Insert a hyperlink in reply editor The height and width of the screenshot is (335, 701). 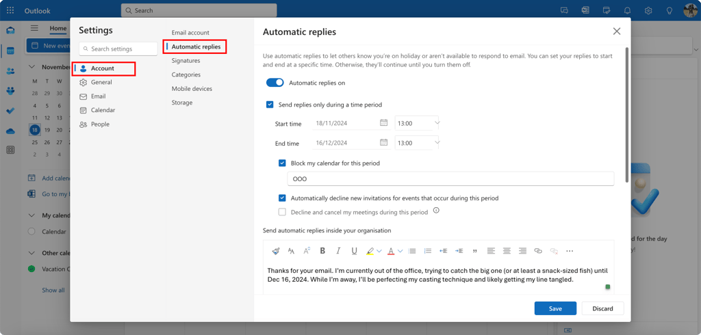(538, 251)
